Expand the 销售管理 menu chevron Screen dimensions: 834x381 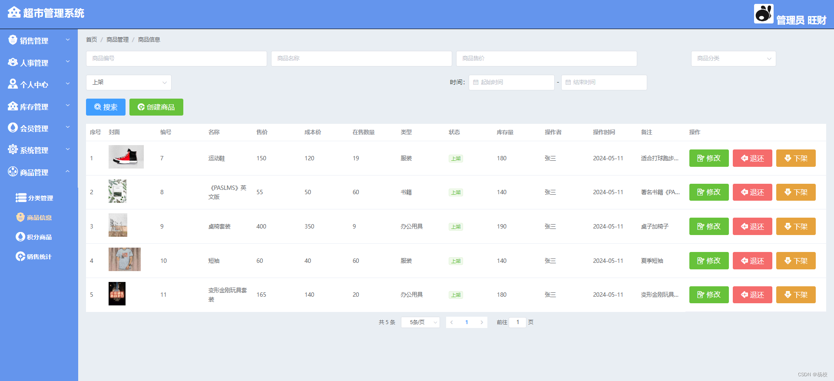coord(68,40)
